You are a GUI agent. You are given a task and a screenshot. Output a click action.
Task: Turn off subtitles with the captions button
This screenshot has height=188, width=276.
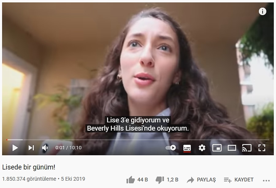click(x=187, y=148)
